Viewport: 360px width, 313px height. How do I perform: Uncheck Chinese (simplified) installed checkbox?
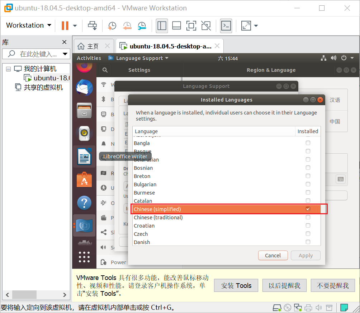[308, 209]
